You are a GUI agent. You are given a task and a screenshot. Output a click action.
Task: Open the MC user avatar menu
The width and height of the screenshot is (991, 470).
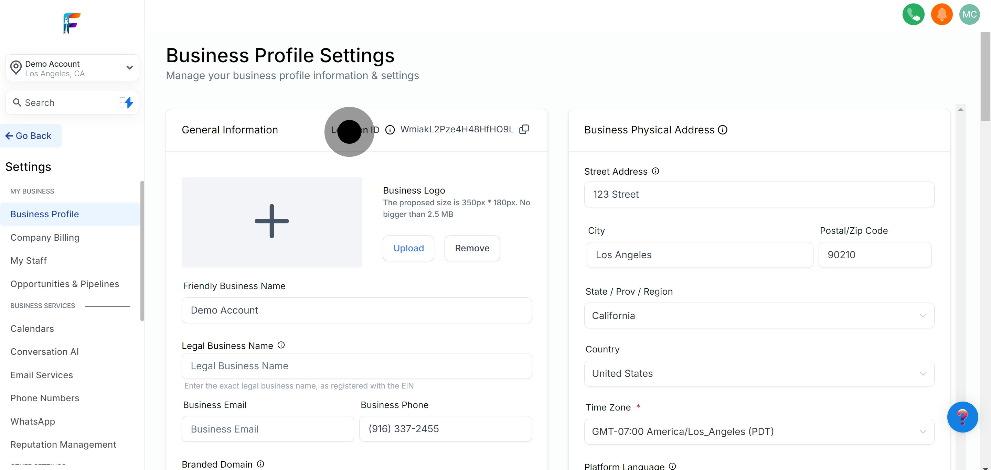point(969,14)
